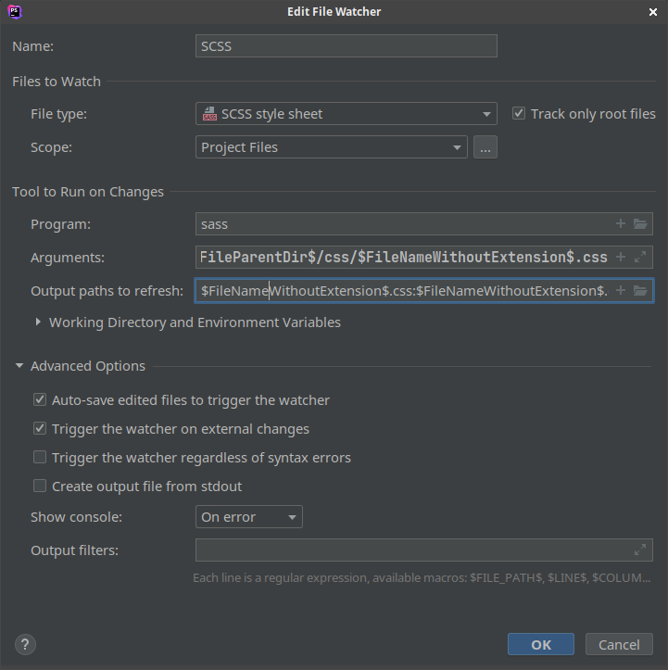This screenshot has width=668, height=670.
Task: Disable Auto-save edited files to trigger watcher
Action: click(40, 399)
